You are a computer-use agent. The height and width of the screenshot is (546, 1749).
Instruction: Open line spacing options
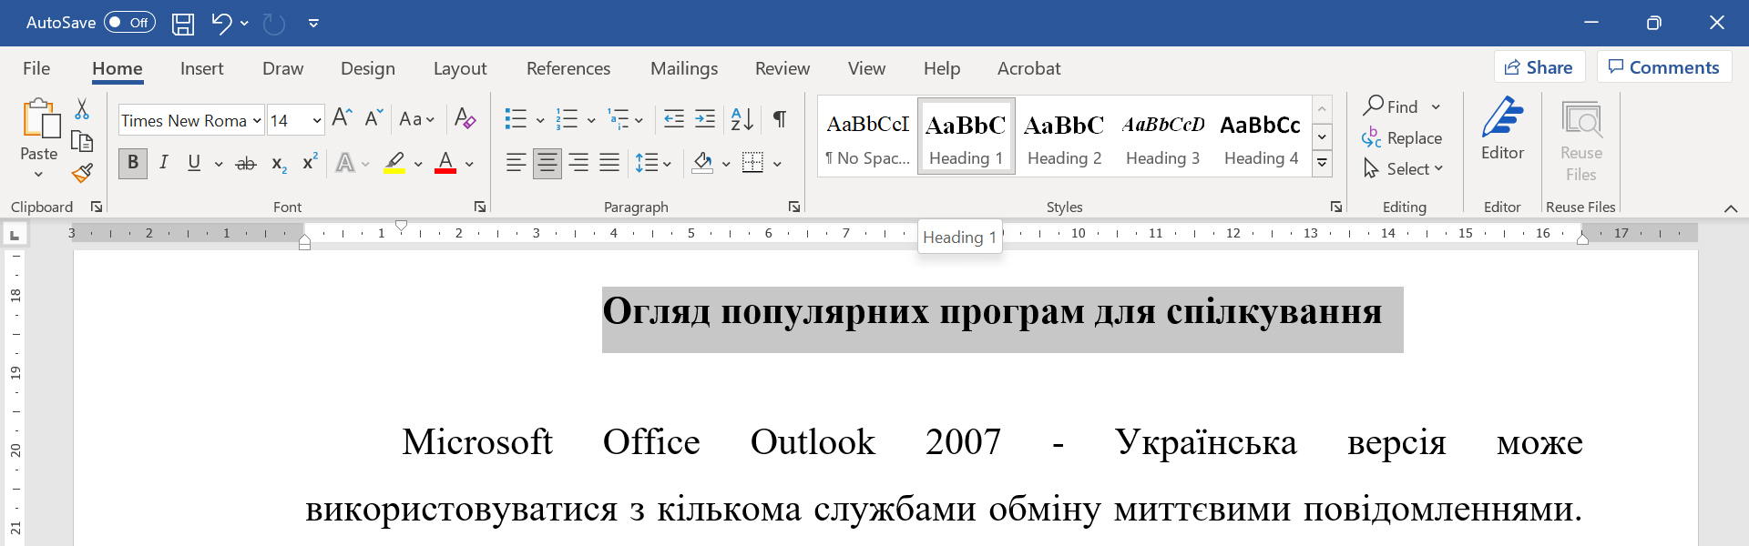pos(653,164)
